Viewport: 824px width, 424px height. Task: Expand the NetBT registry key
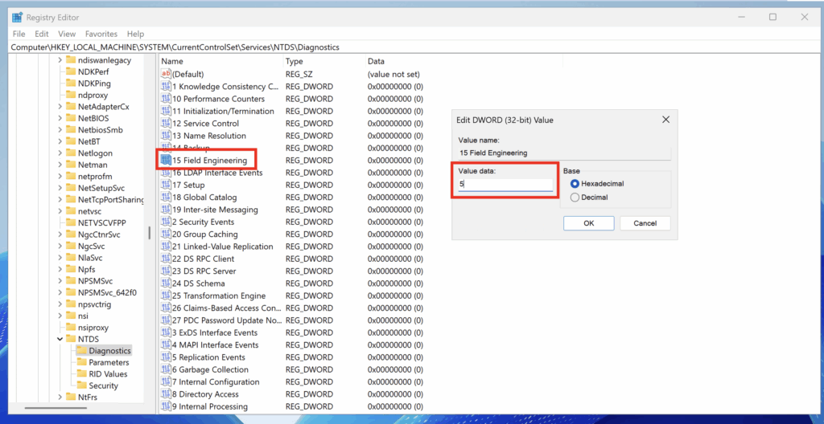click(60, 141)
